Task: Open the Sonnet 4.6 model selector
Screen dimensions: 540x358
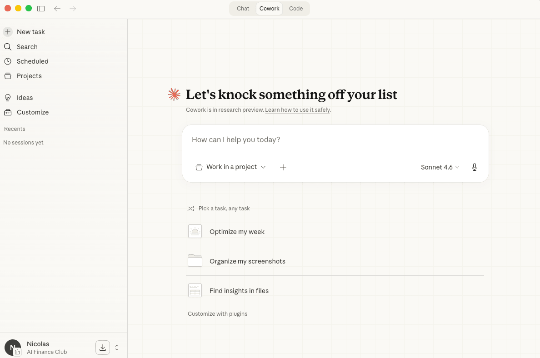Action: (440, 167)
